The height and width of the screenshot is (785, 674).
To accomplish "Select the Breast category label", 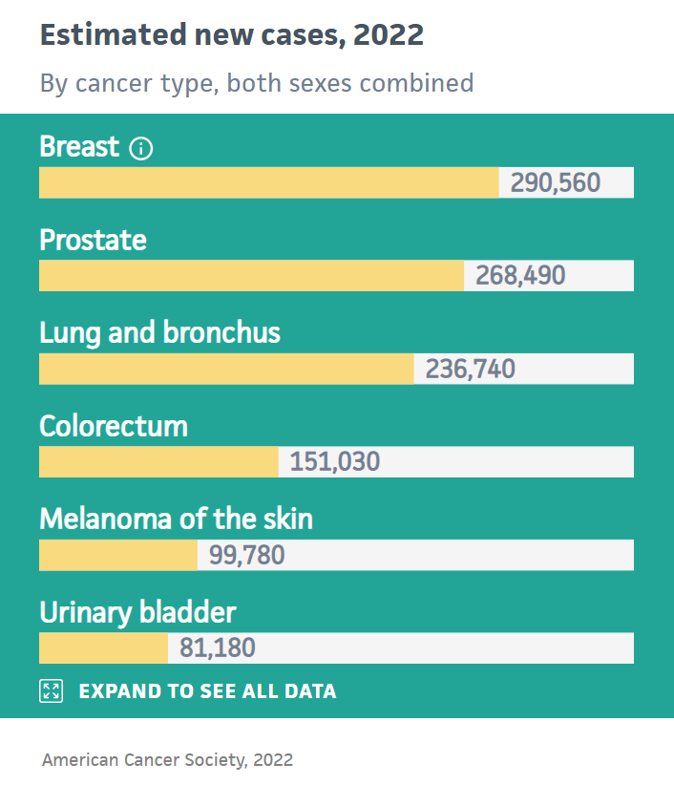I will tap(79, 147).
